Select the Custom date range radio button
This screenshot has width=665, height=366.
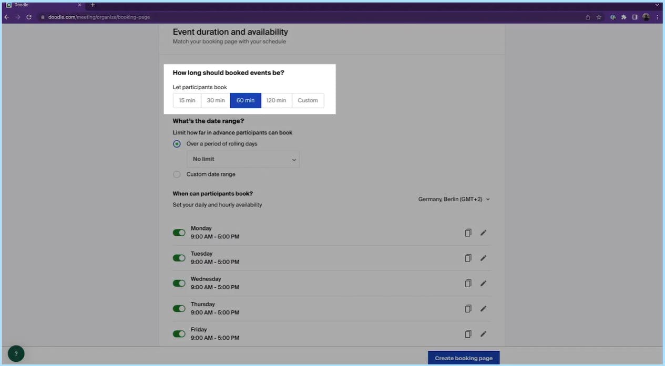(x=177, y=174)
